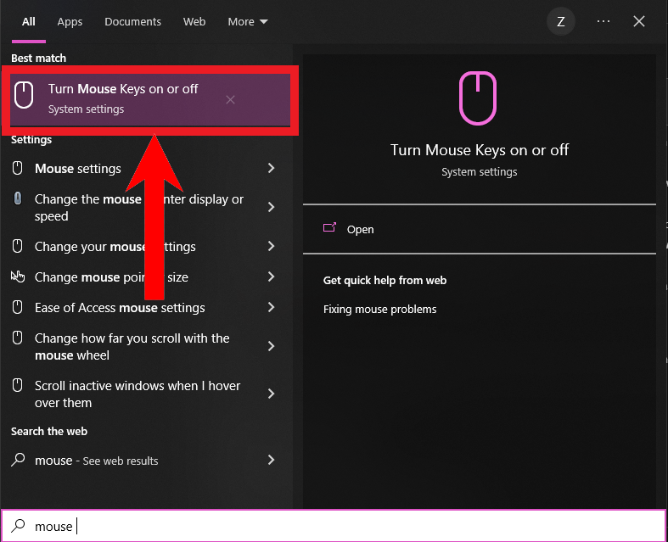Select Scroll inactive windows when I hover result

138,394
